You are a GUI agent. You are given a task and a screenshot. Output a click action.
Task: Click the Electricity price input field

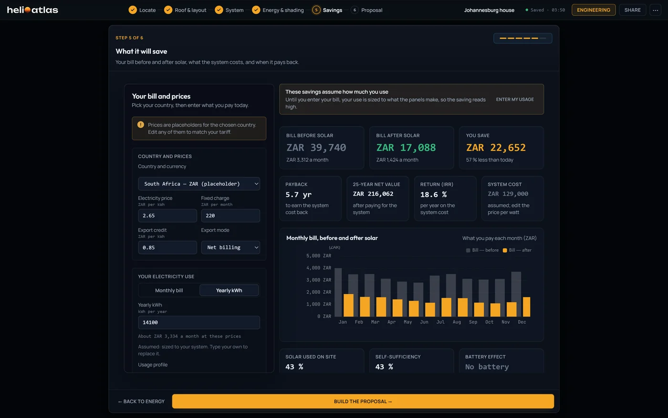tap(167, 216)
